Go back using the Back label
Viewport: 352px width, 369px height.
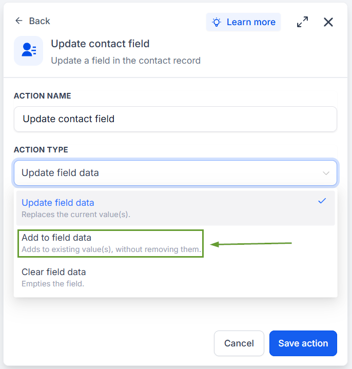click(40, 21)
